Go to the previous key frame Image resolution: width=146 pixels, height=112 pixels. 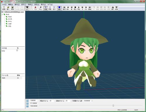coord(68,8)
